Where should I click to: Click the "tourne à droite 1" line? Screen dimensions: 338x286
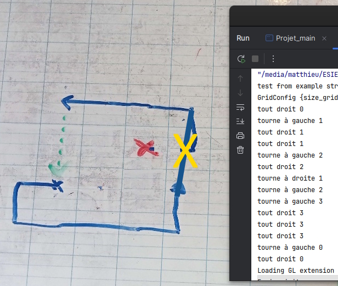pyautogui.click(x=290, y=178)
